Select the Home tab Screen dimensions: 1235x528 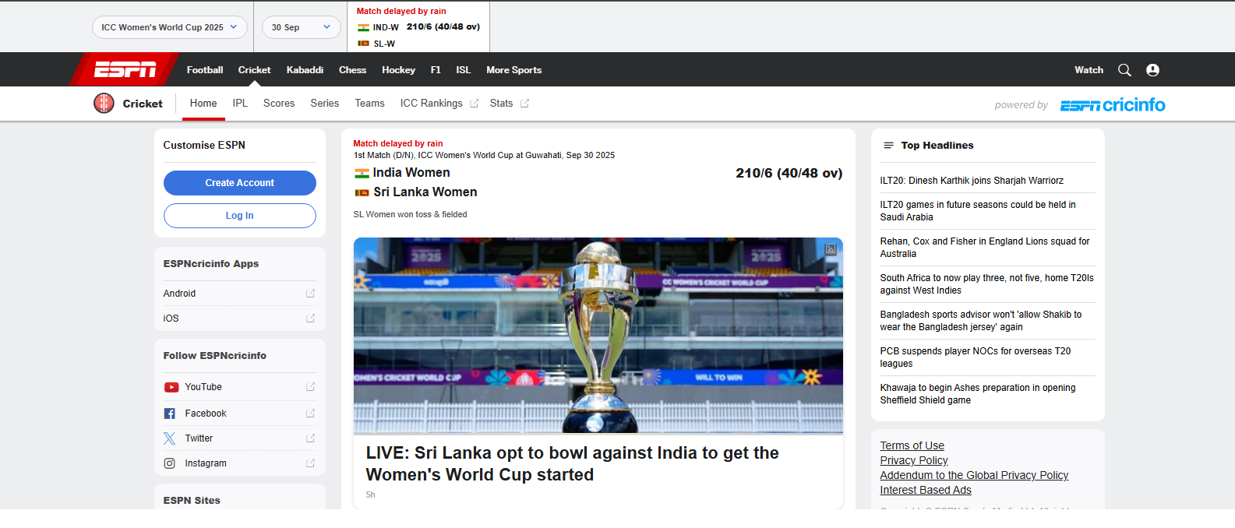pos(203,104)
